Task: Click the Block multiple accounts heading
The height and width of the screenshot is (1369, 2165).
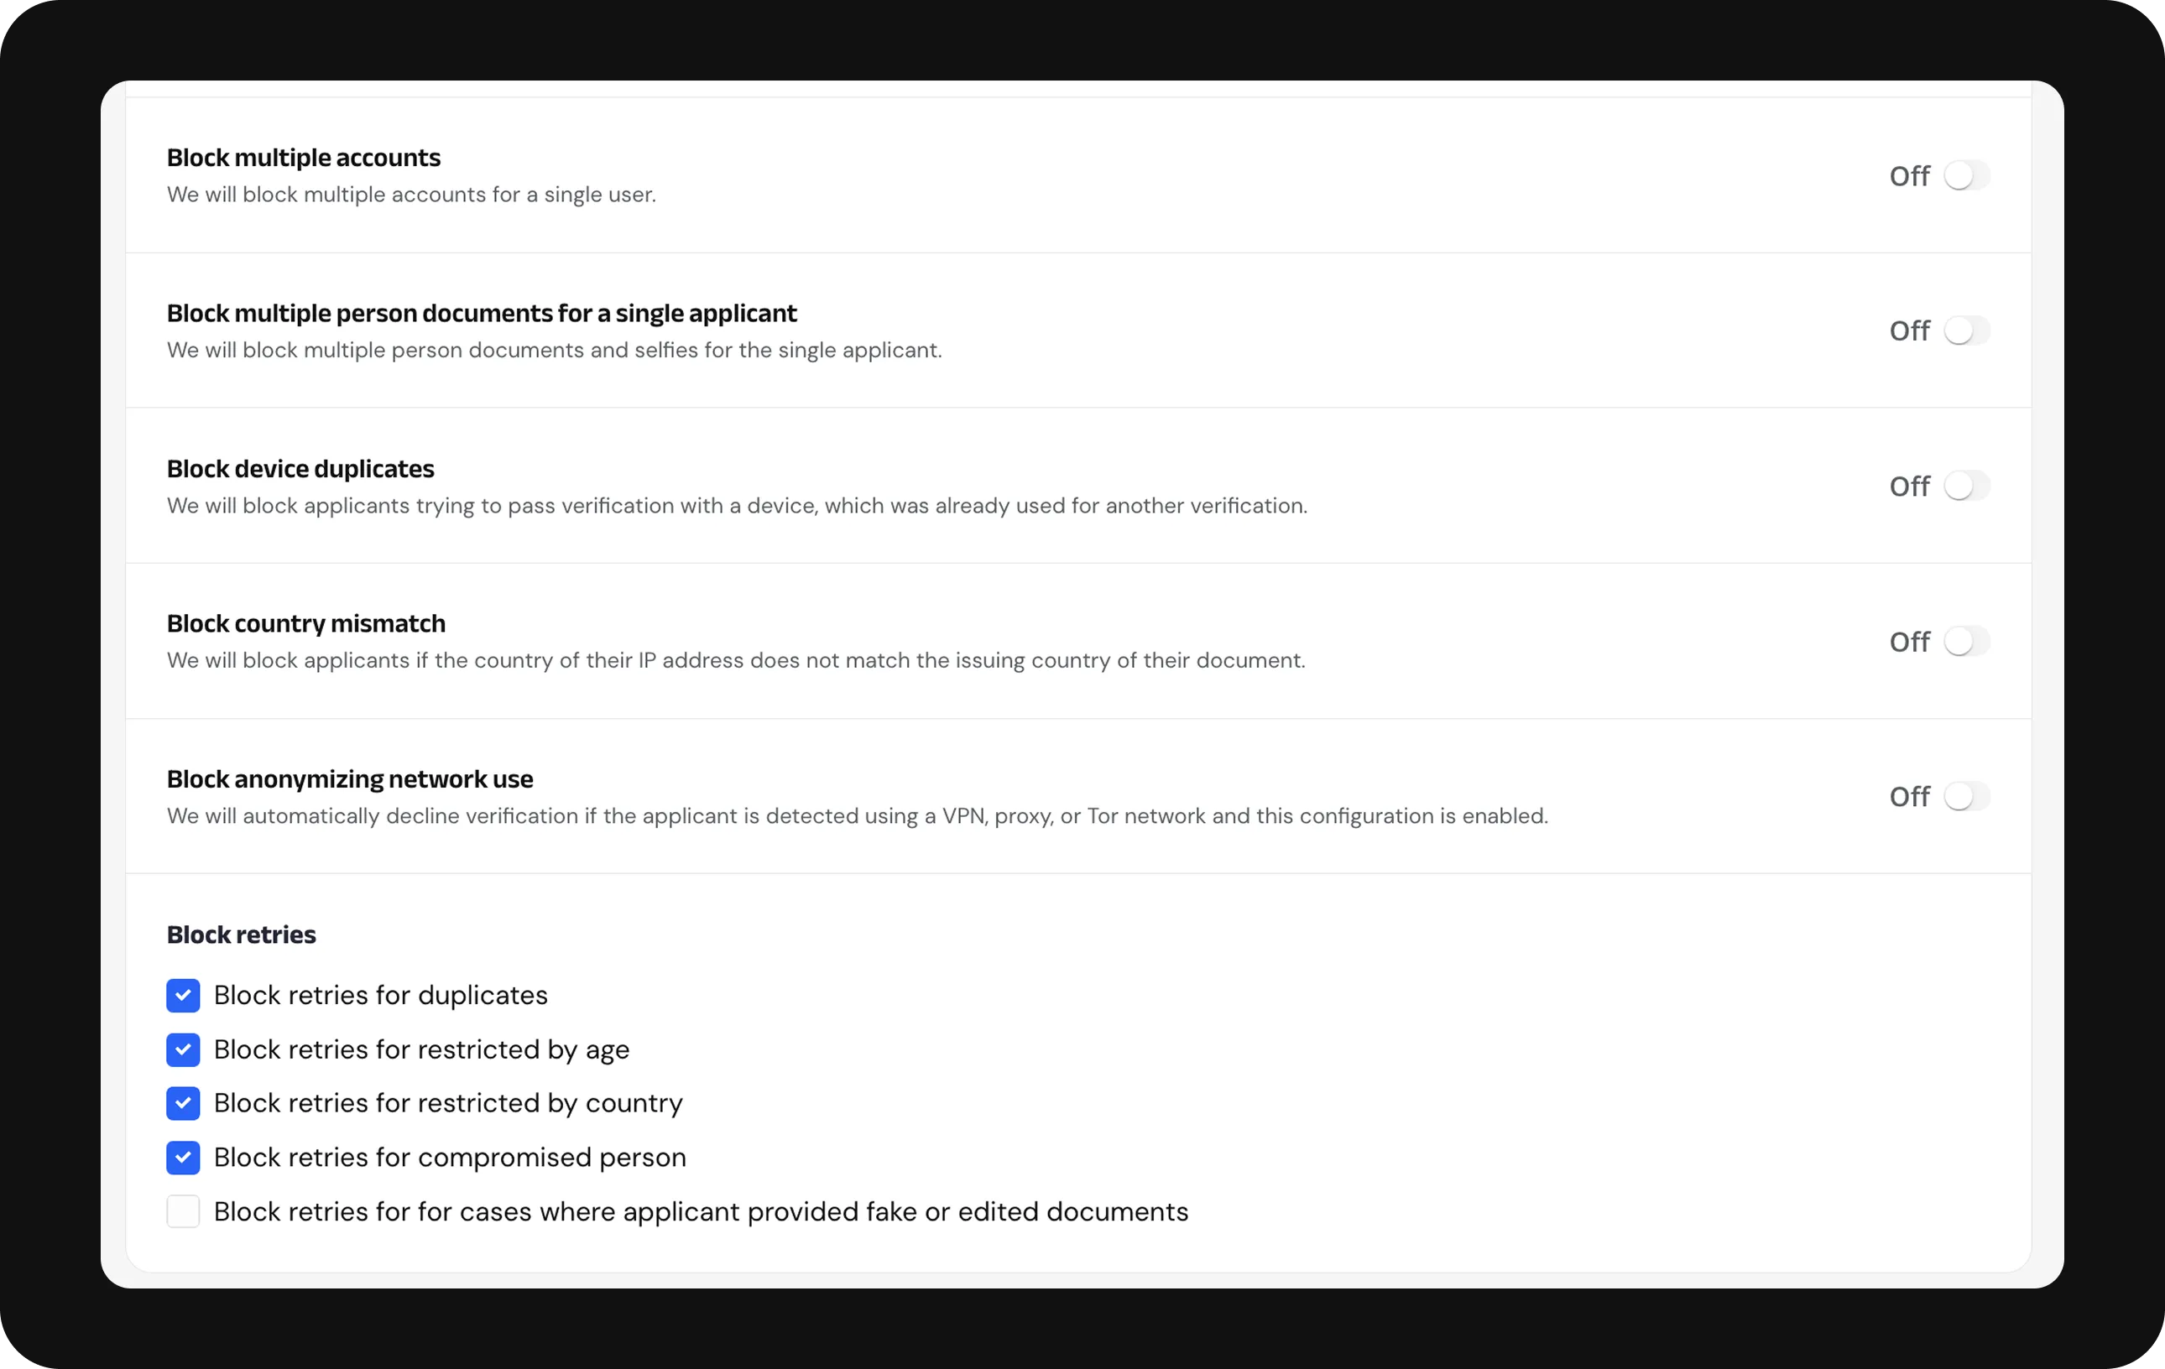Action: (x=304, y=158)
